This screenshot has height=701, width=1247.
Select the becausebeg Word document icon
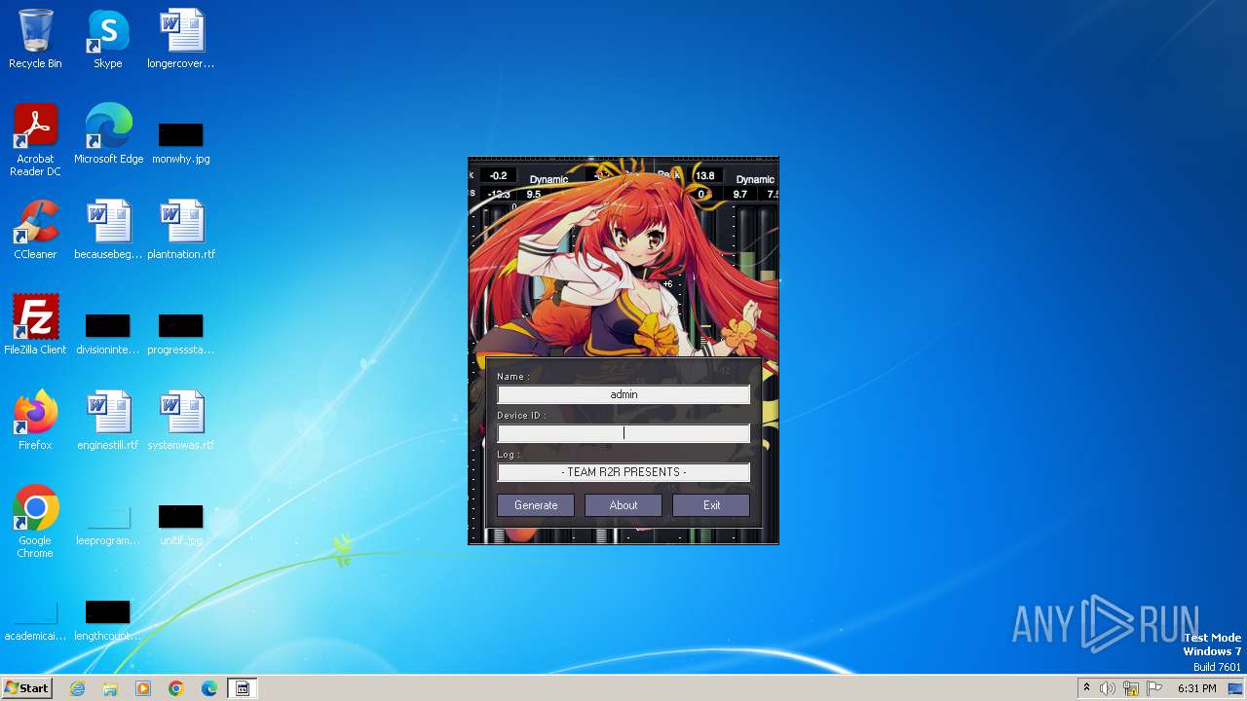[x=108, y=230]
